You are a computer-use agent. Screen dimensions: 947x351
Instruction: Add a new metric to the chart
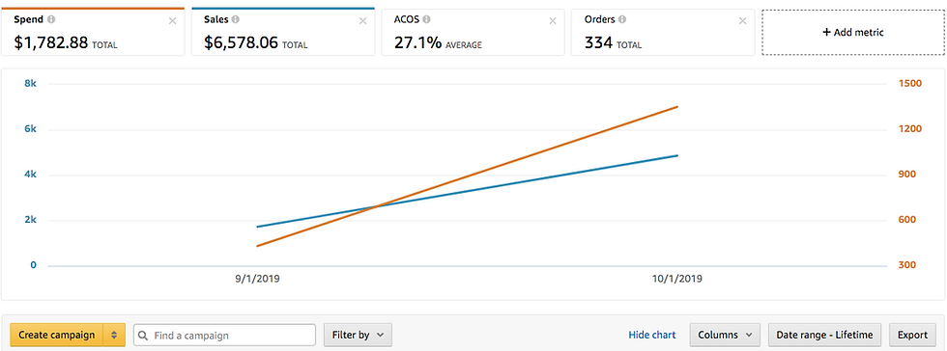(853, 33)
